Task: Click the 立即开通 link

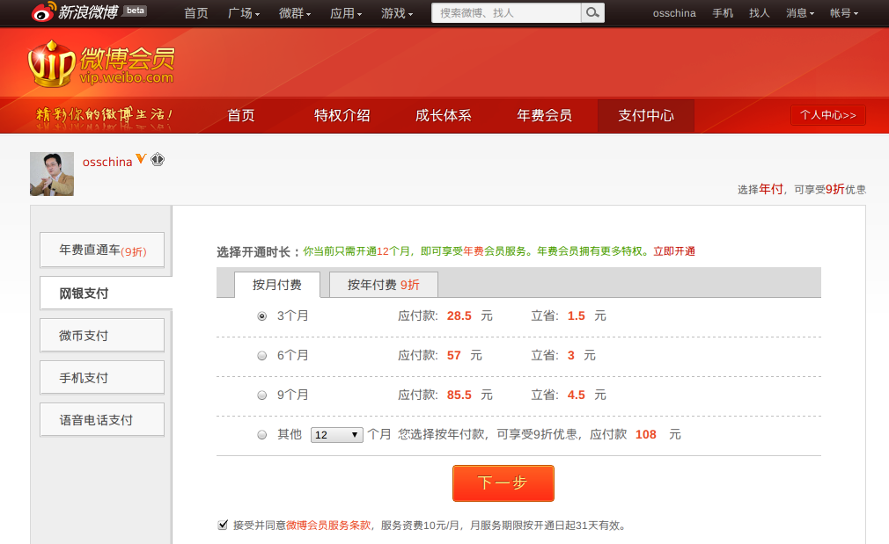Action: (x=674, y=251)
